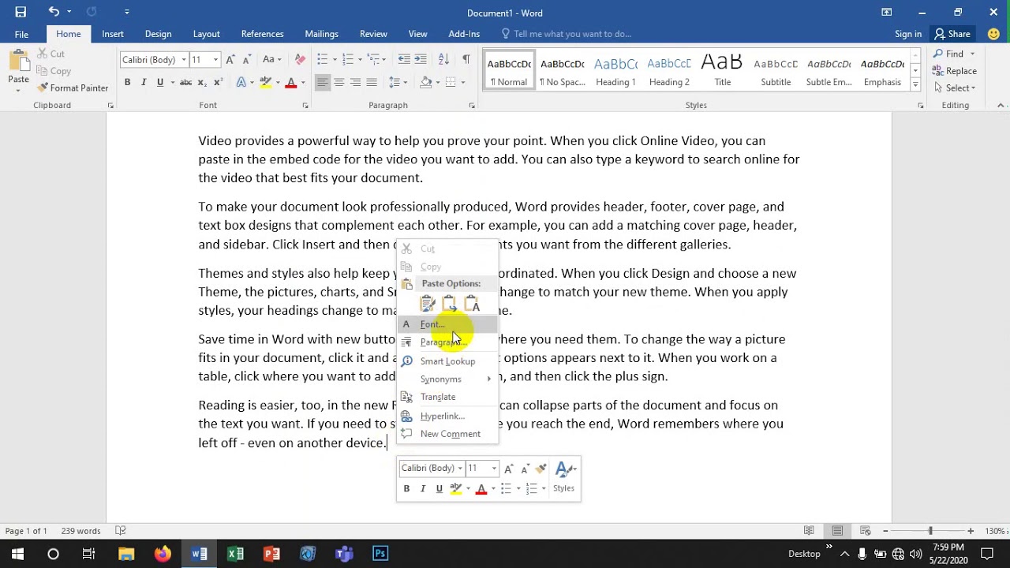This screenshot has height=568, width=1010.
Task: Click red Font Color button in ribbon
Action: (291, 82)
